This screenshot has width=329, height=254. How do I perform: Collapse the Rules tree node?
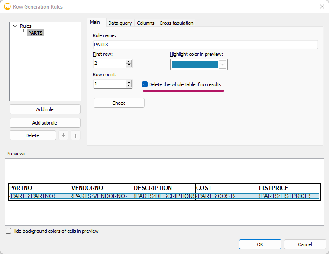click(15, 26)
